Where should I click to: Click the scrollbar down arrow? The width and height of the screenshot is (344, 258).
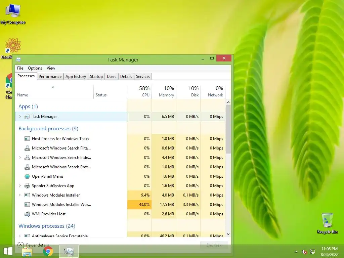[228, 234]
